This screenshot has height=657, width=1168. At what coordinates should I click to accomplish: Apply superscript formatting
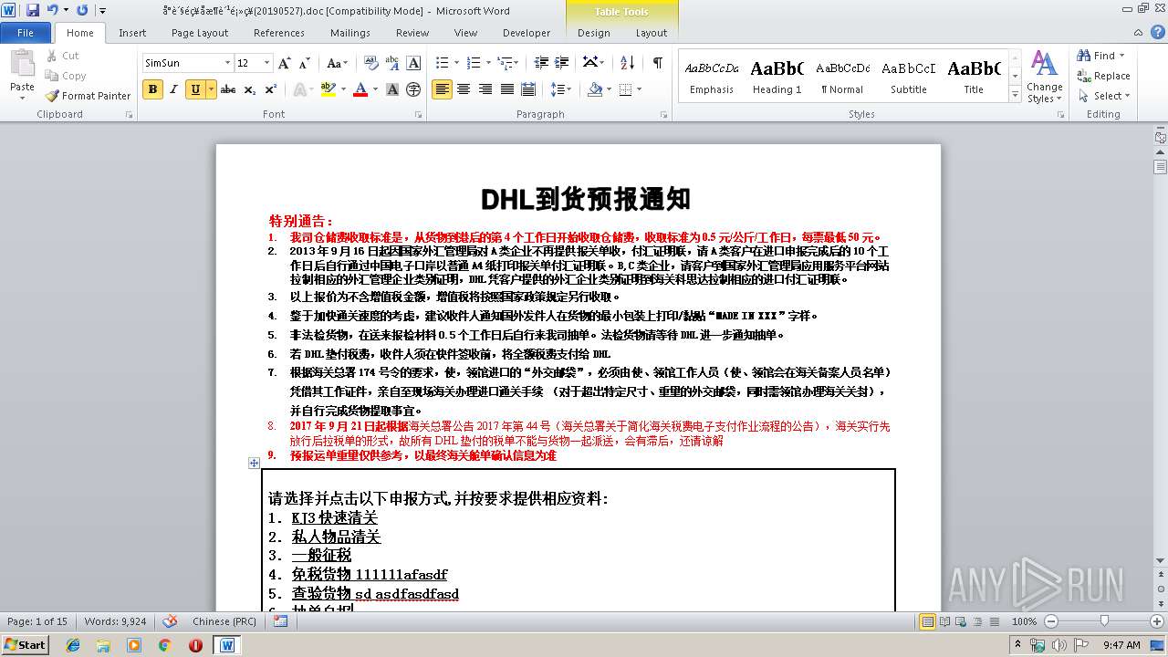[270, 89]
